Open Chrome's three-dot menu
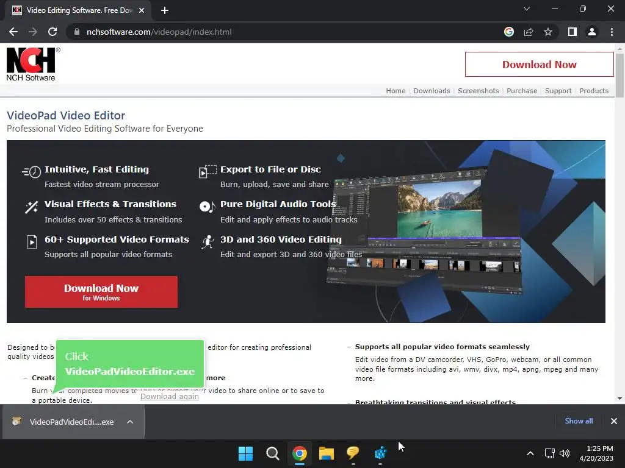The height and width of the screenshot is (468, 625). coord(612,32)
